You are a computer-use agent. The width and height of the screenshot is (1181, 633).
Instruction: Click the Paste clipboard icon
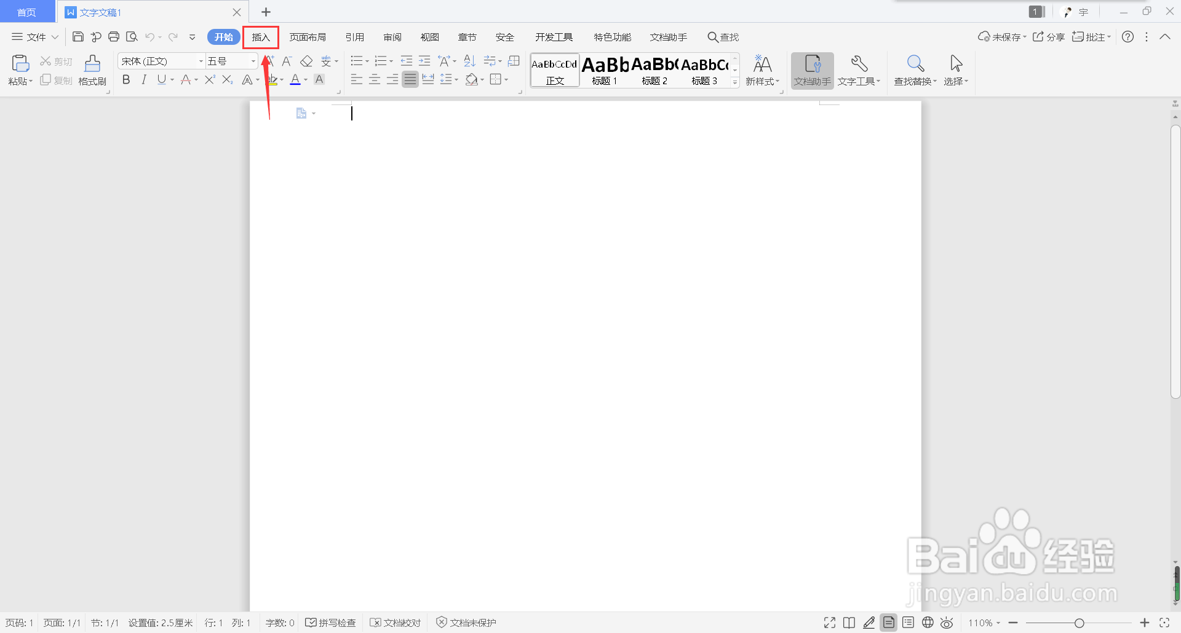point(20,64)
